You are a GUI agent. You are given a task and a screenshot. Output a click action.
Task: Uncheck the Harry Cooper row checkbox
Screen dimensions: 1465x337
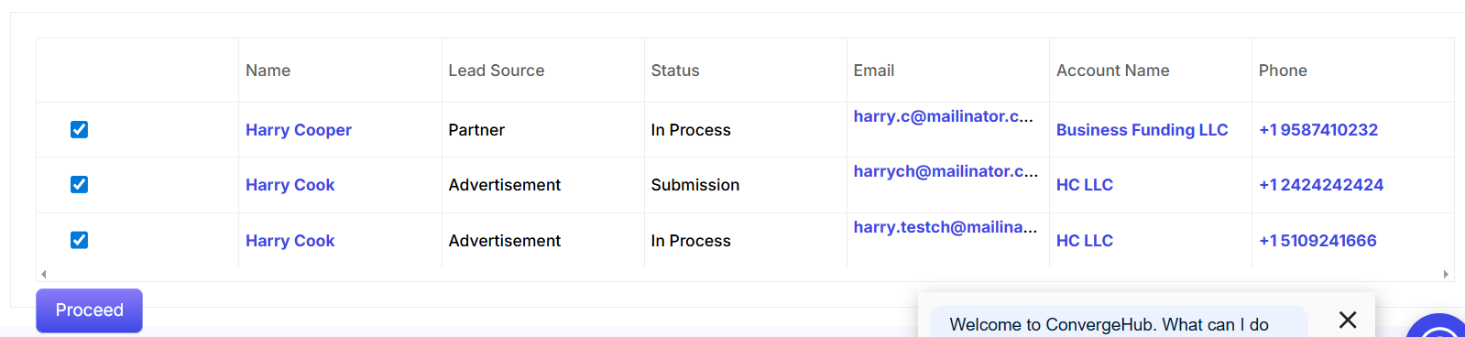[x=80, y=129]
